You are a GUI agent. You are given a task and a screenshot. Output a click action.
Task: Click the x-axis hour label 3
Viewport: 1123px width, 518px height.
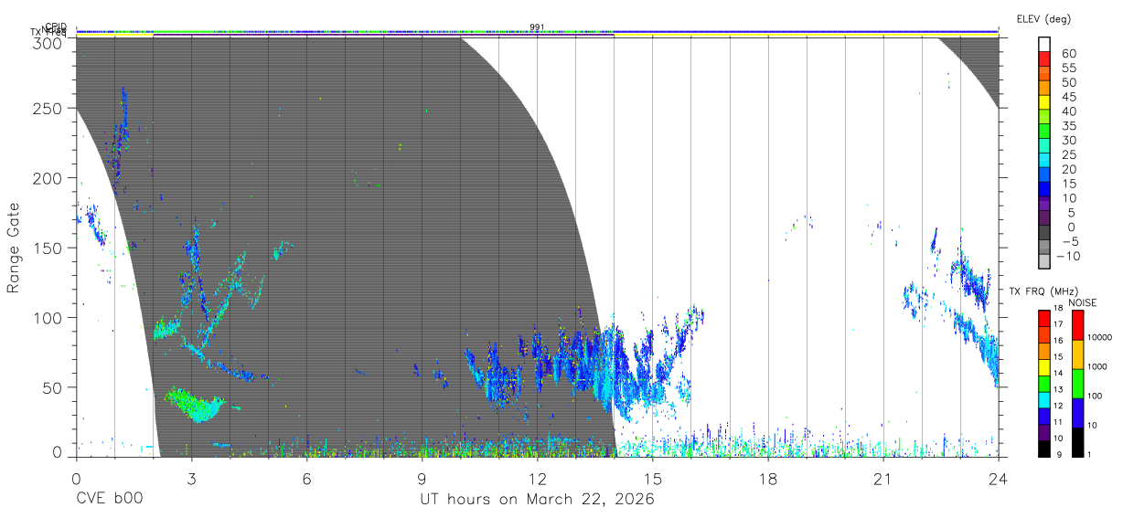click(x=191, y=479)
